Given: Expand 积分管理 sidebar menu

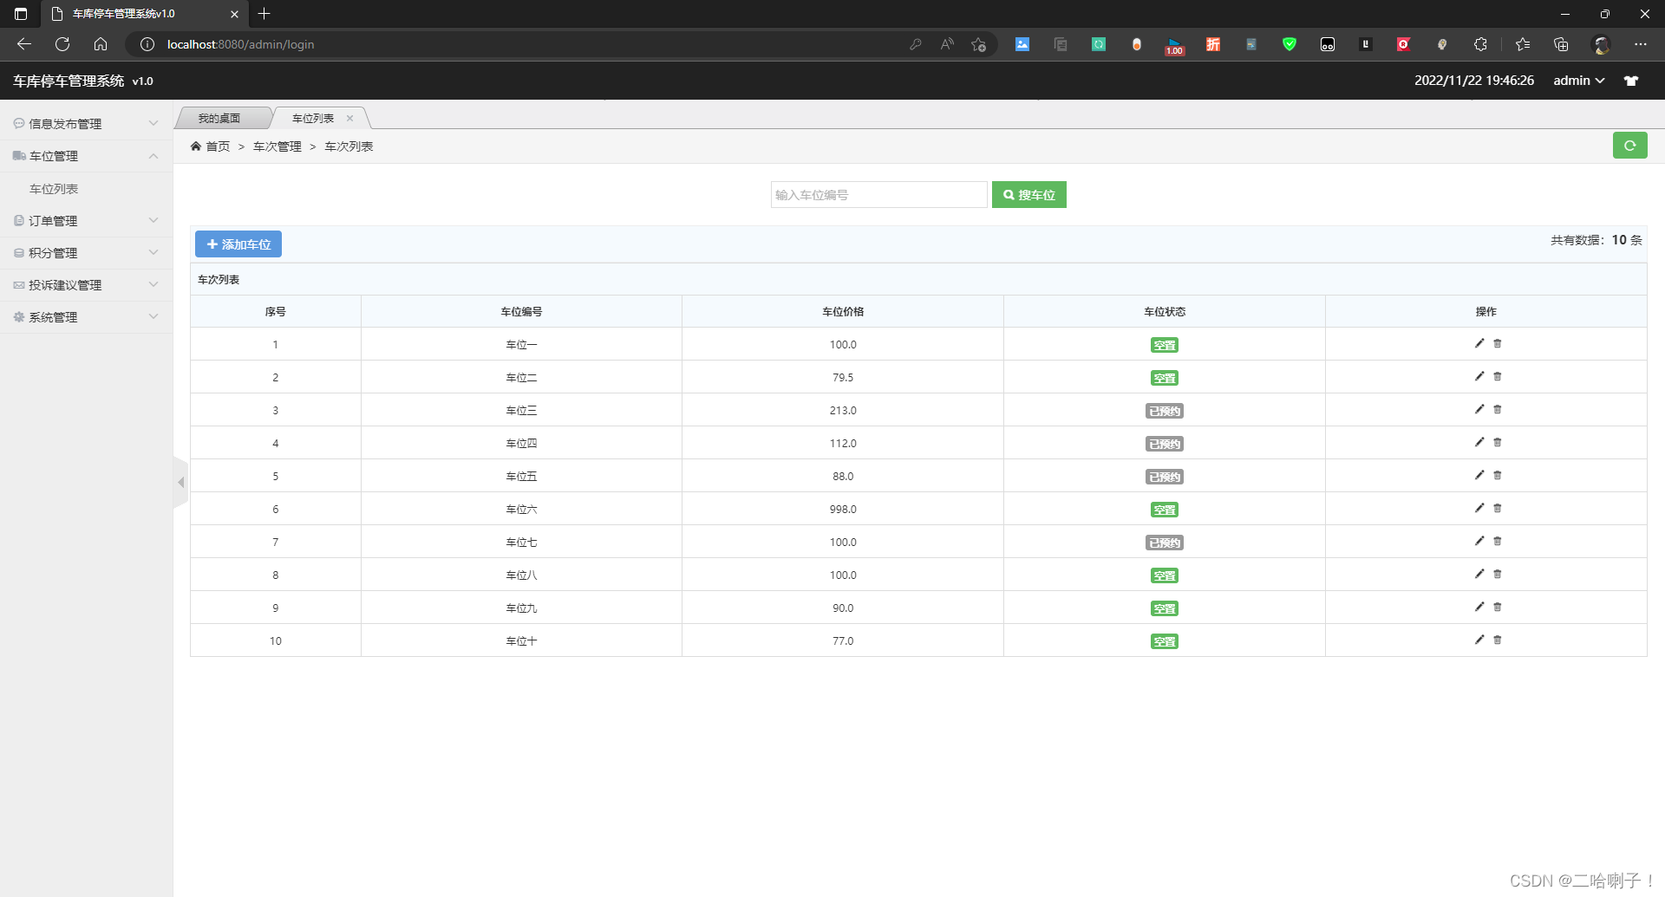Looking at the screenshot, I should (87, 253).
